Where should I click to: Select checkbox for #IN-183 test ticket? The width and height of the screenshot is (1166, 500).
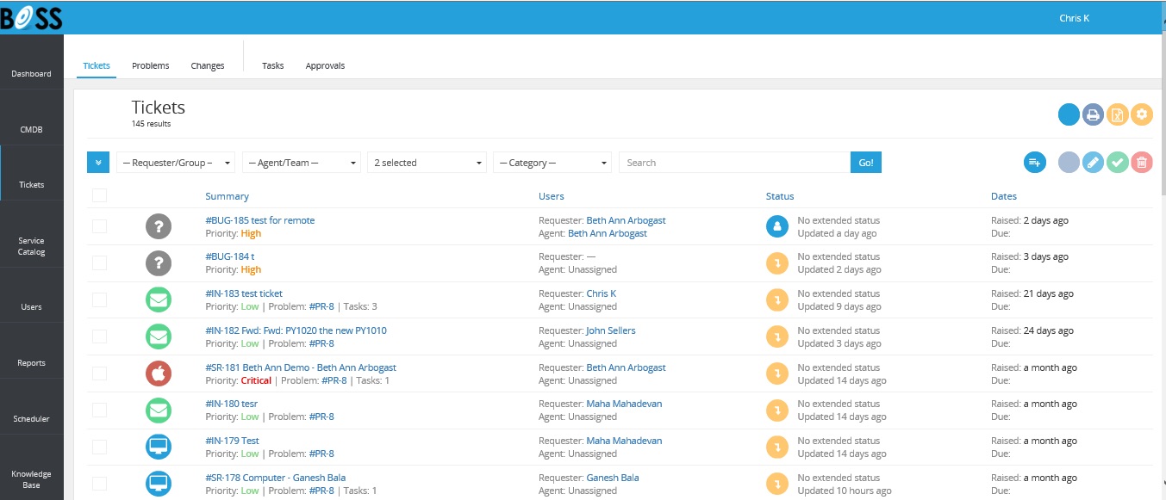[x=99, y=299]
